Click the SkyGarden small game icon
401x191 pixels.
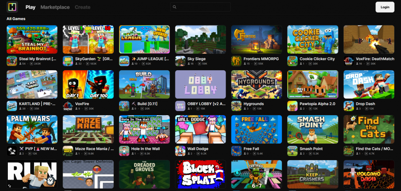pos(68,61)
